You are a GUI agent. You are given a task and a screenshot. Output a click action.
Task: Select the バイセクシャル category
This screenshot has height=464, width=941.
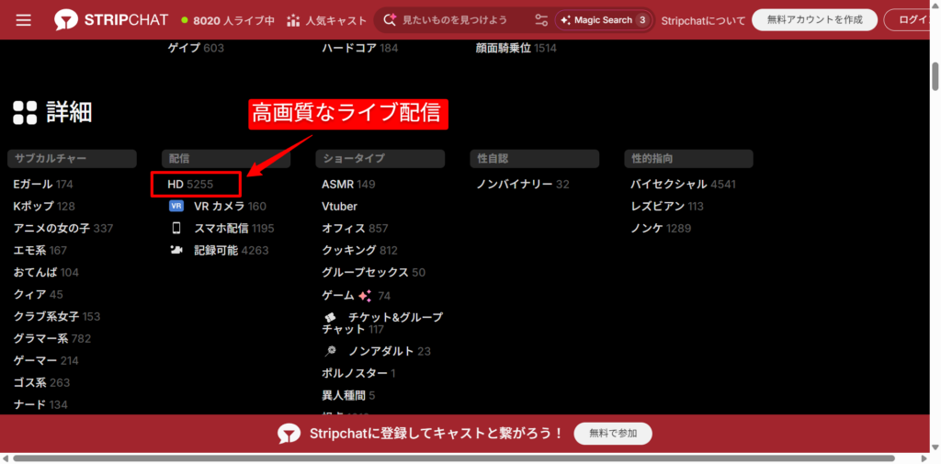click(x=683, y=185)
